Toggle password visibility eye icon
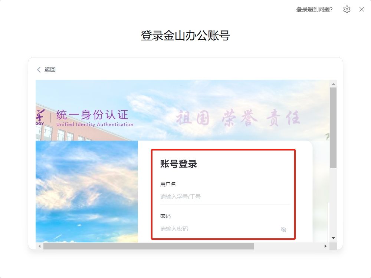Image resolution: width=371 pixels, height=278 pixels. click(x=283, y=229)
